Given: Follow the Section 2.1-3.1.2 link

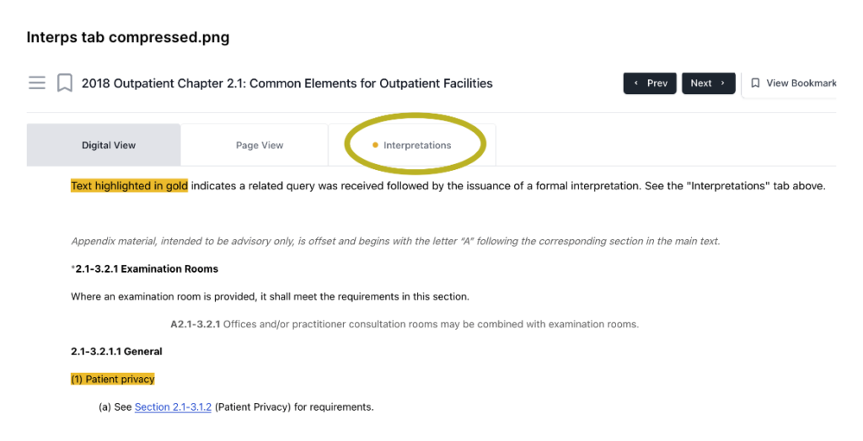Looking at the screenshot, I should tap(173, 406).
